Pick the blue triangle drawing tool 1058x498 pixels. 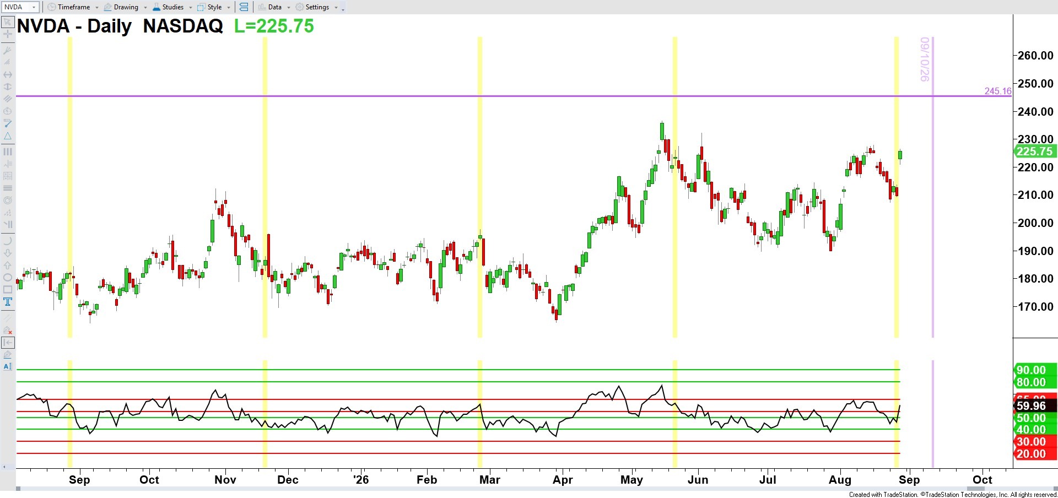pos(8,136)
